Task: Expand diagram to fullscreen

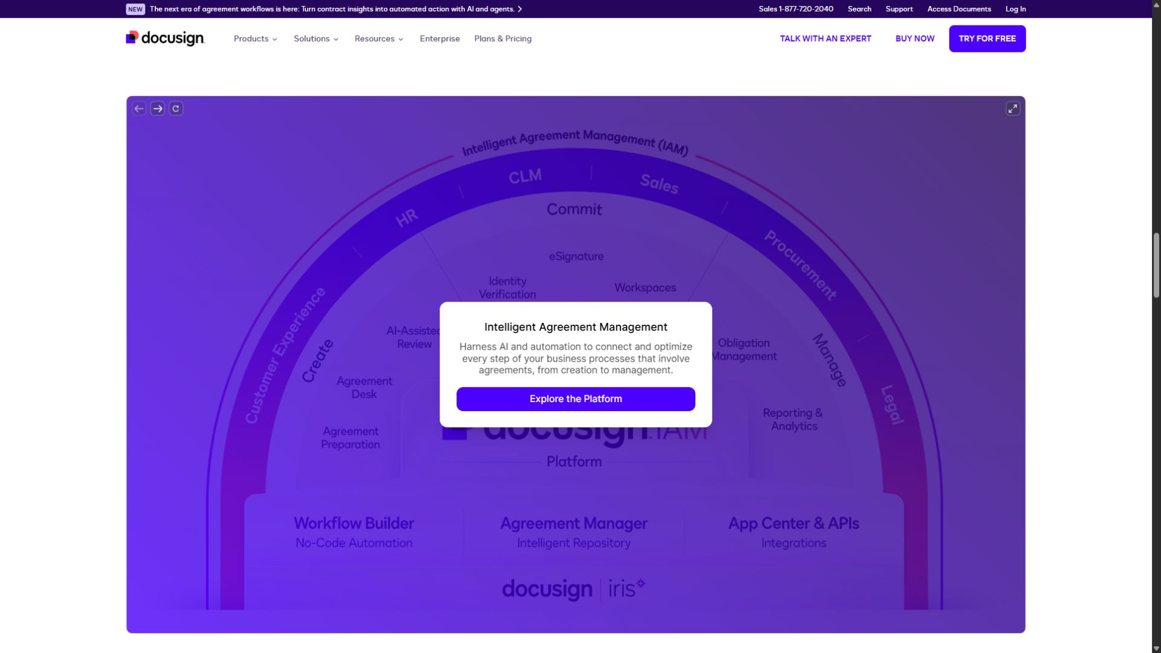Action: pyautogui.click(x=1013, y=109)
